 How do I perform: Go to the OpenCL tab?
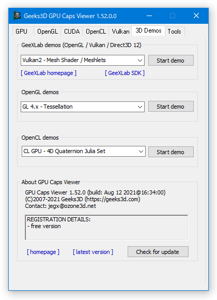(x=96, y=32)
